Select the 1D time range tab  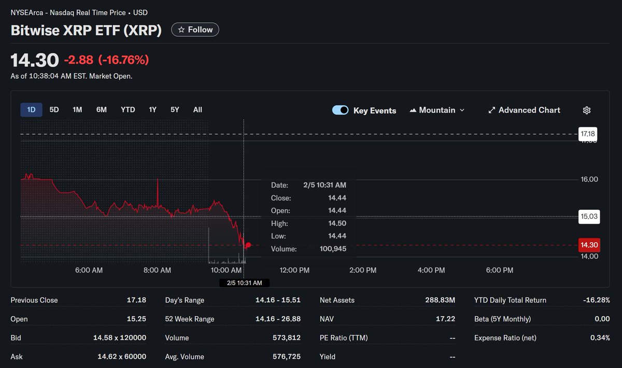(31, 110)
